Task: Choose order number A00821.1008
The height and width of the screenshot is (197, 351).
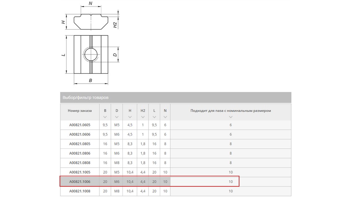Action: 80,191
